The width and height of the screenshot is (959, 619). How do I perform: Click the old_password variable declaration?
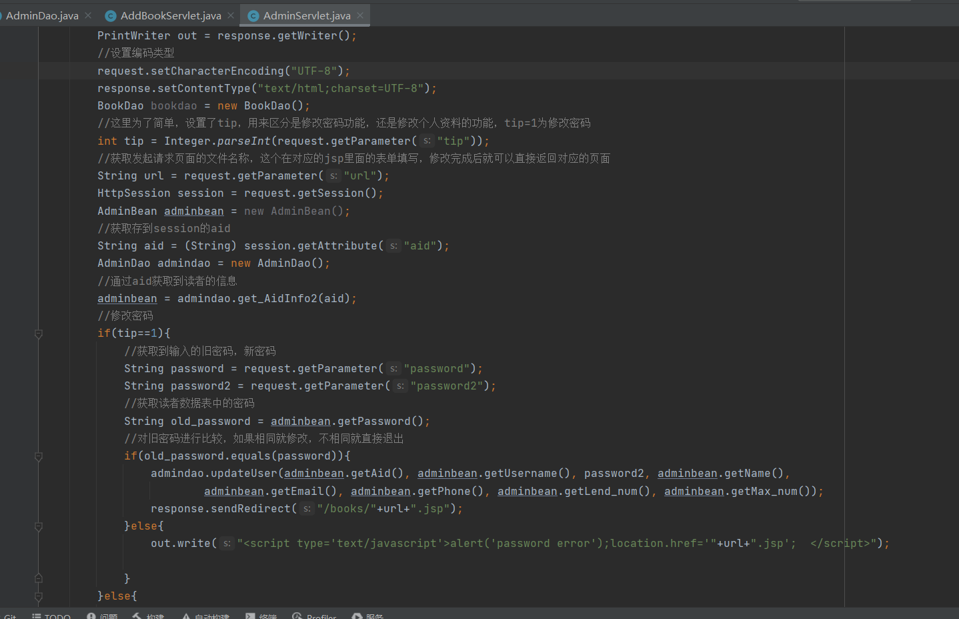pos(211,421)
